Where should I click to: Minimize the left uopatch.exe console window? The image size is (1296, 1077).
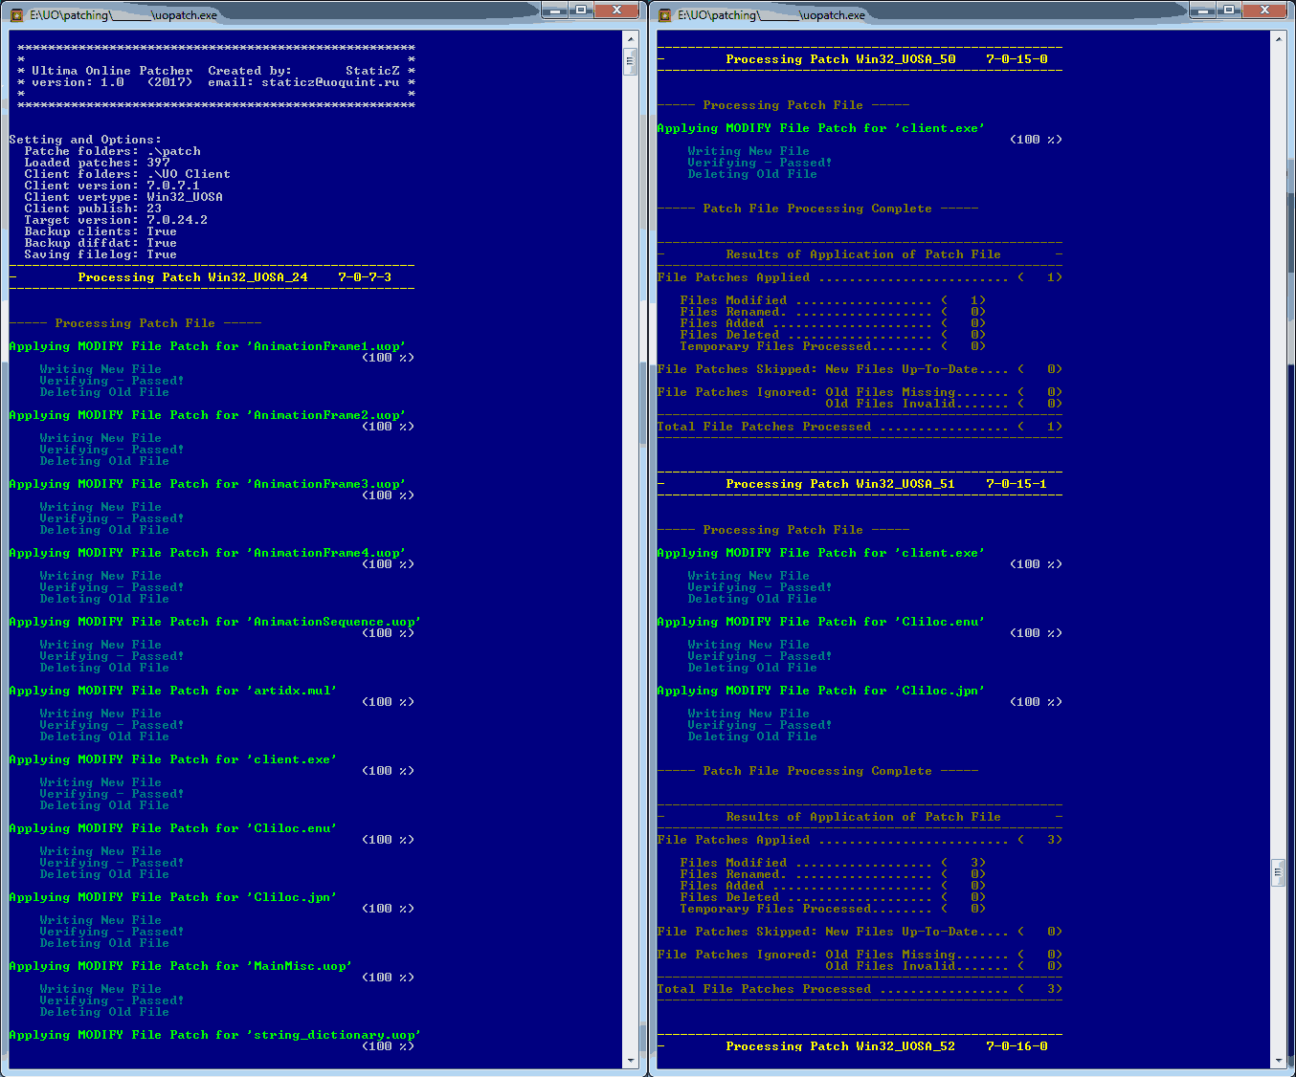click(555, 10)
